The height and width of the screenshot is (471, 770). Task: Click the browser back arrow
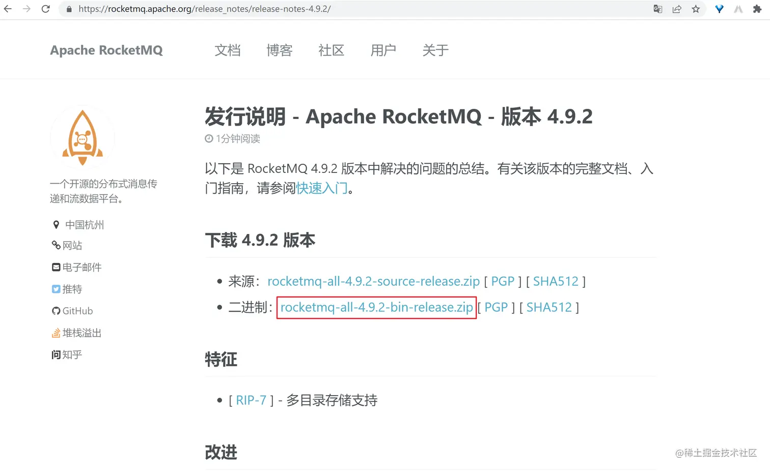(8, 9)
